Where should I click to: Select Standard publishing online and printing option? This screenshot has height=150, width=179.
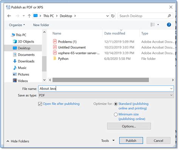[x=116, y=104]
